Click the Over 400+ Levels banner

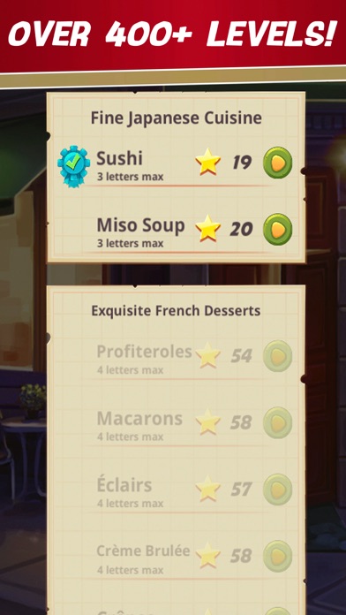pyautogui.click(x=173, y=34)
